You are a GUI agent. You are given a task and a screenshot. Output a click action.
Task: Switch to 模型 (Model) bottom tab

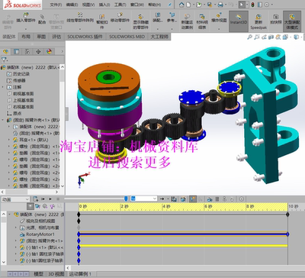[x=38, y=274]
